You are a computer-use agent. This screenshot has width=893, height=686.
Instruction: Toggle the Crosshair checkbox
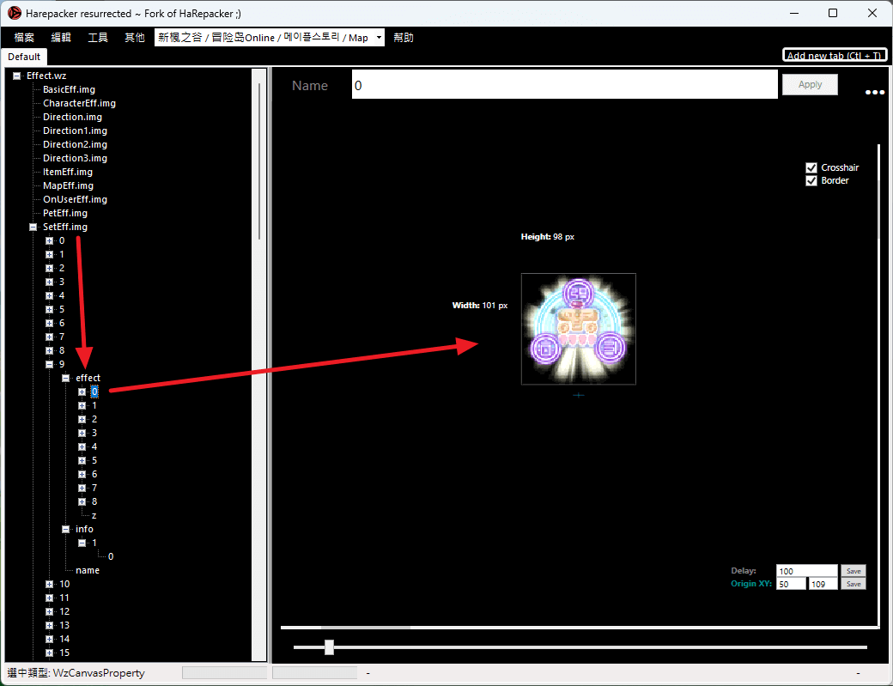tap(811, 167)
